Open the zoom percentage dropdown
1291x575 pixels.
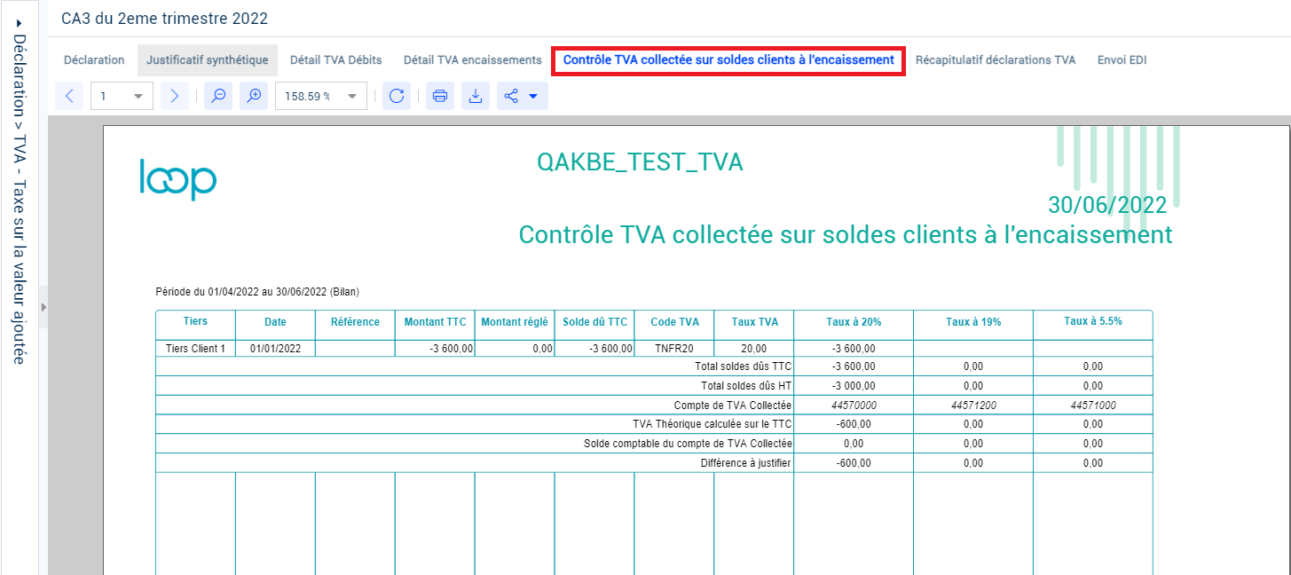[321, 96]
